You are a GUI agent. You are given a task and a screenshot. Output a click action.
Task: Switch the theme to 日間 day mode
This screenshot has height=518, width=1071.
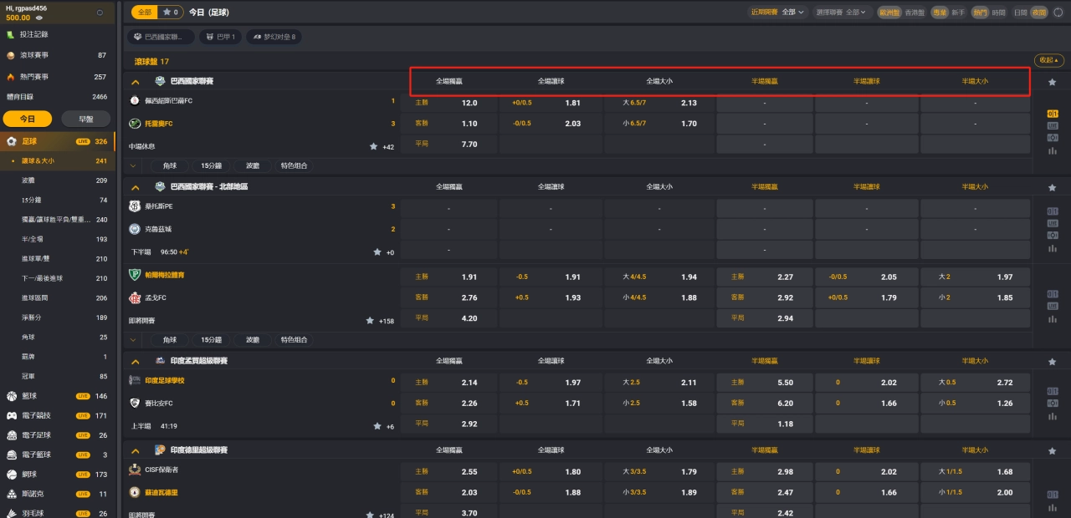click(x=1020, y=13)
